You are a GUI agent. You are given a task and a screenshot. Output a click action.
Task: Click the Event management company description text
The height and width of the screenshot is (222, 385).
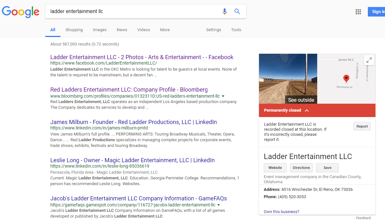[x=312, y=179]
